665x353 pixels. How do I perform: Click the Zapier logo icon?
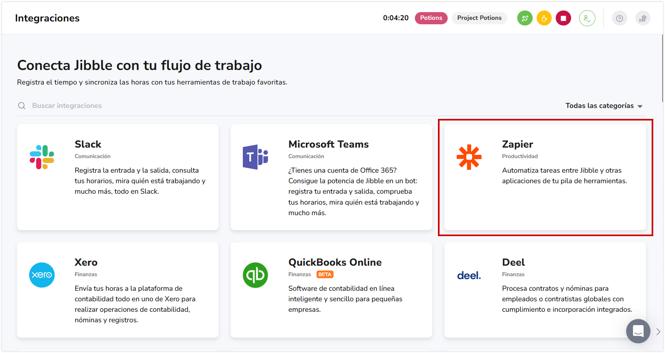click(x=469, y=157)
